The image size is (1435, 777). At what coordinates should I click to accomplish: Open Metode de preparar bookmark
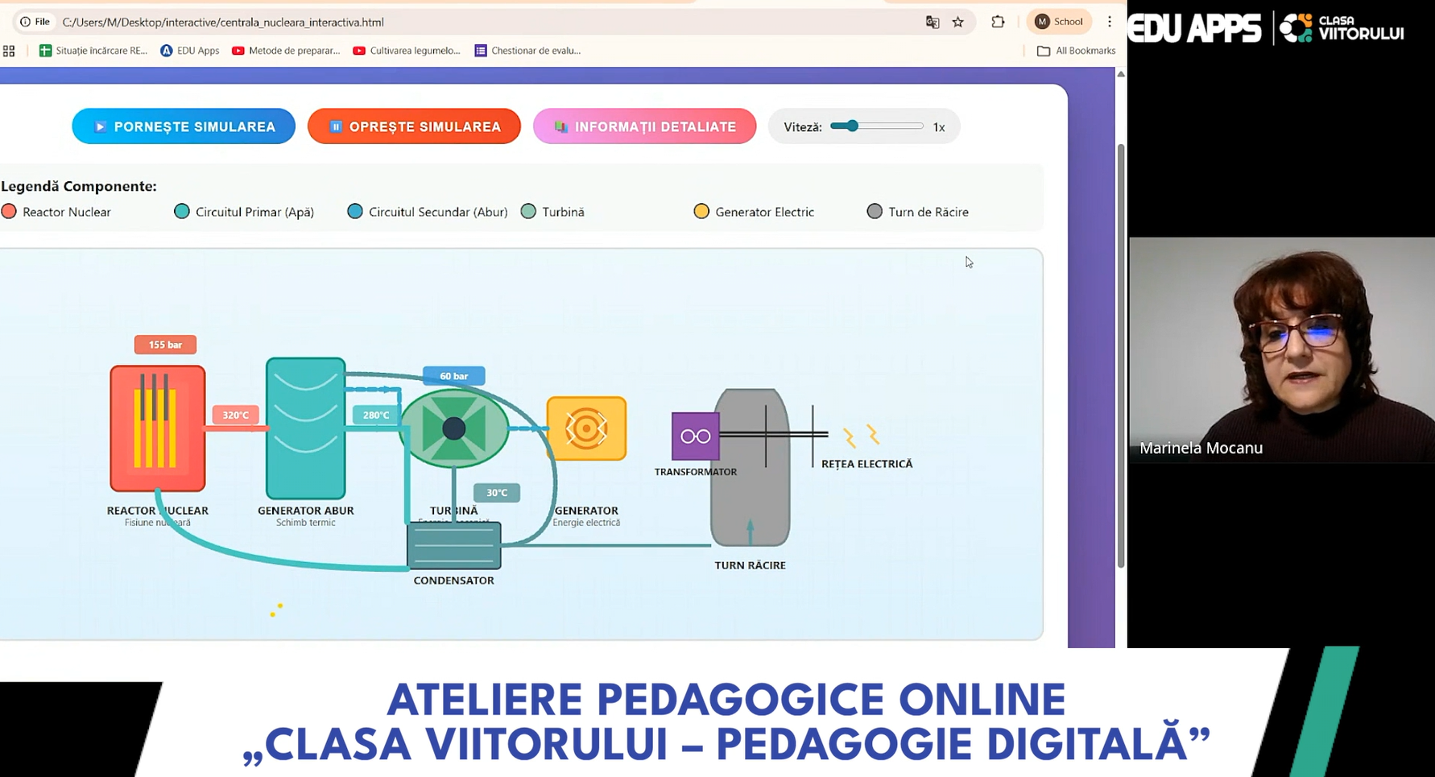(286, 51)
